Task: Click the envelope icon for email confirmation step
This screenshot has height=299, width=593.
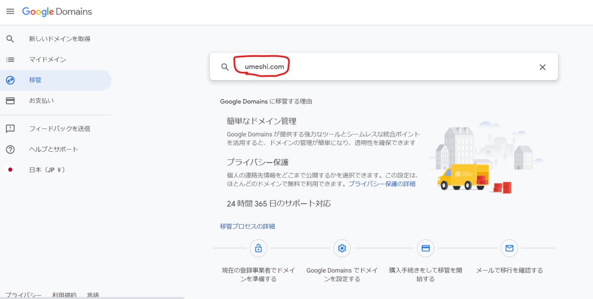Action: click(509, 248)
